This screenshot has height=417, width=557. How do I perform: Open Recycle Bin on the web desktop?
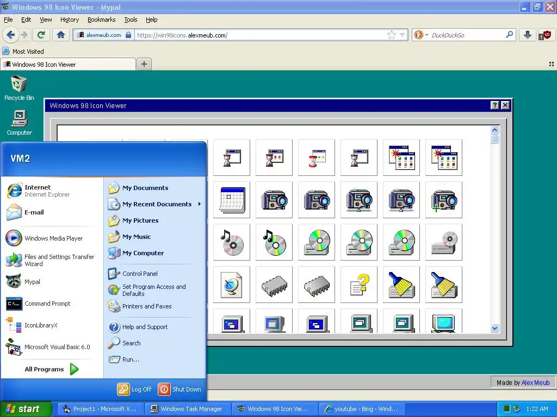pos(19,88)
